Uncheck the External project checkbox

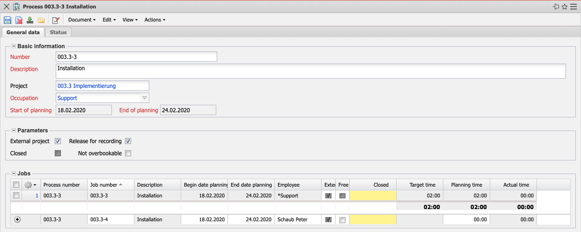tap(58, 141)
